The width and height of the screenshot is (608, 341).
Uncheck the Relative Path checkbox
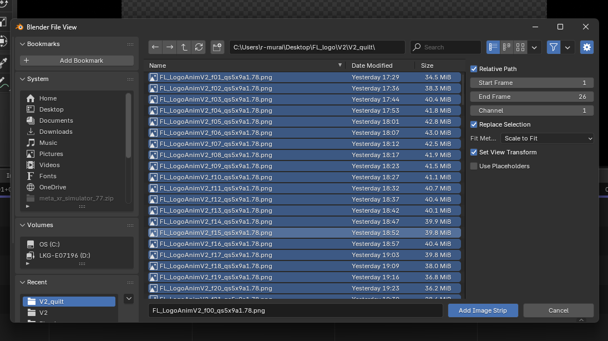click(474, 69)
